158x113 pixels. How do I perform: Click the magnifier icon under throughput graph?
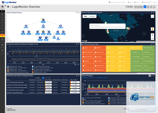[x=75, y=65]
